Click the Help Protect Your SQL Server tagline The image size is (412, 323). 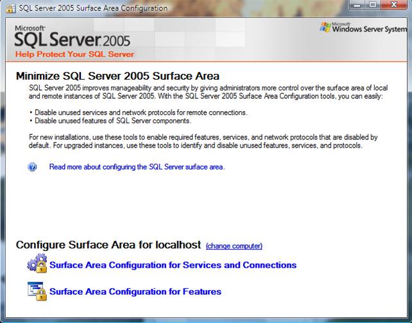point(74,55)
